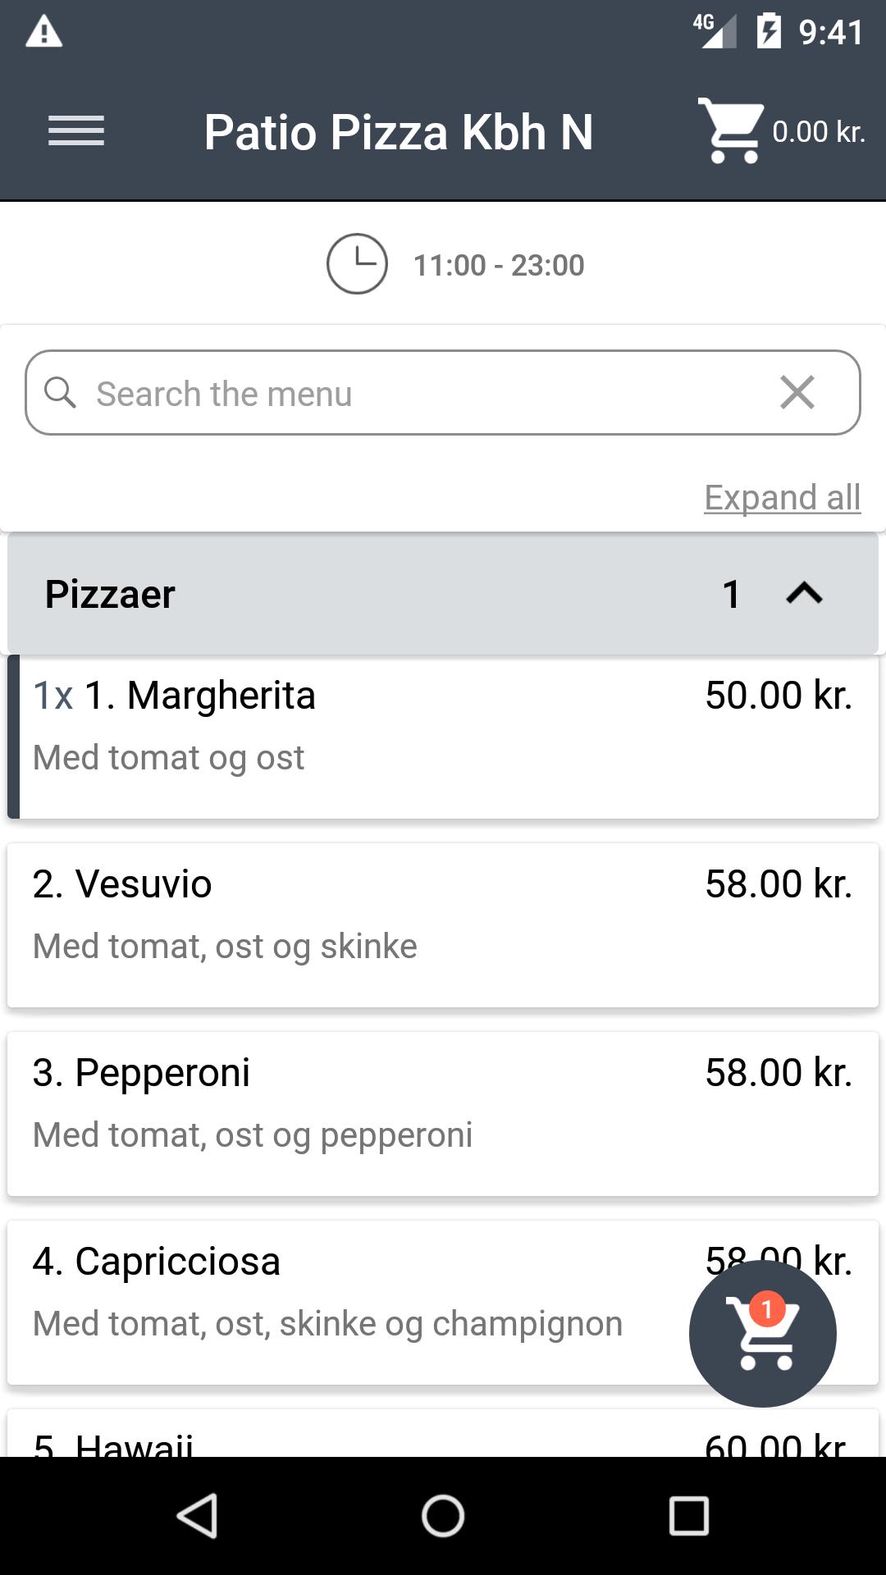Collapse the Pizzaer category chevron
Viewport: 886px width, 1575px height.
[804, 593]
